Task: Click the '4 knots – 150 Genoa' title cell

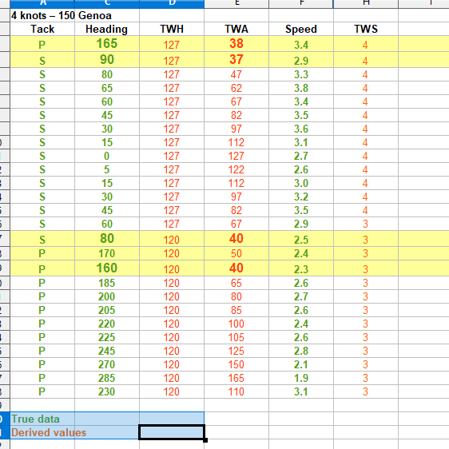Action: (62, 15)
